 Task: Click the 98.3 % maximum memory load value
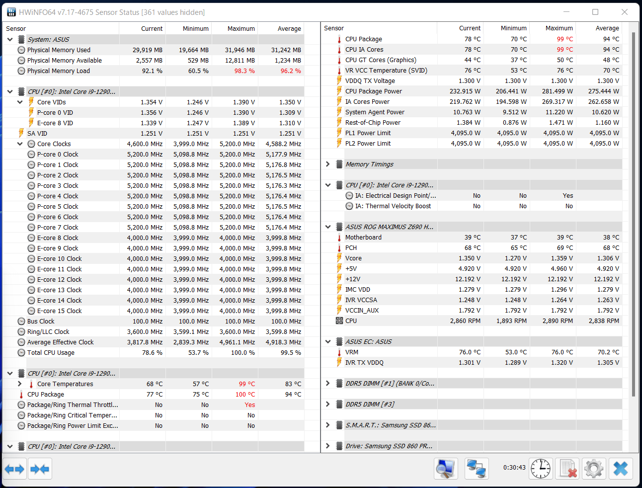tap(244, 71)
